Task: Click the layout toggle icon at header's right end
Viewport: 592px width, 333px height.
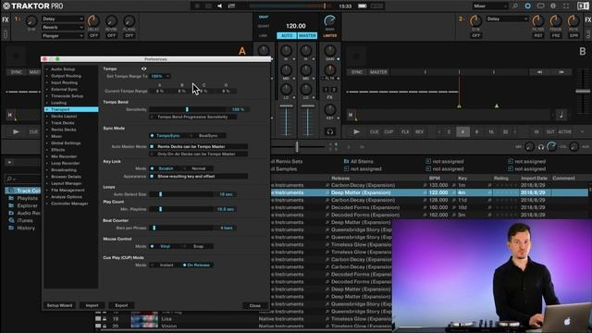Action: [583, 6]
